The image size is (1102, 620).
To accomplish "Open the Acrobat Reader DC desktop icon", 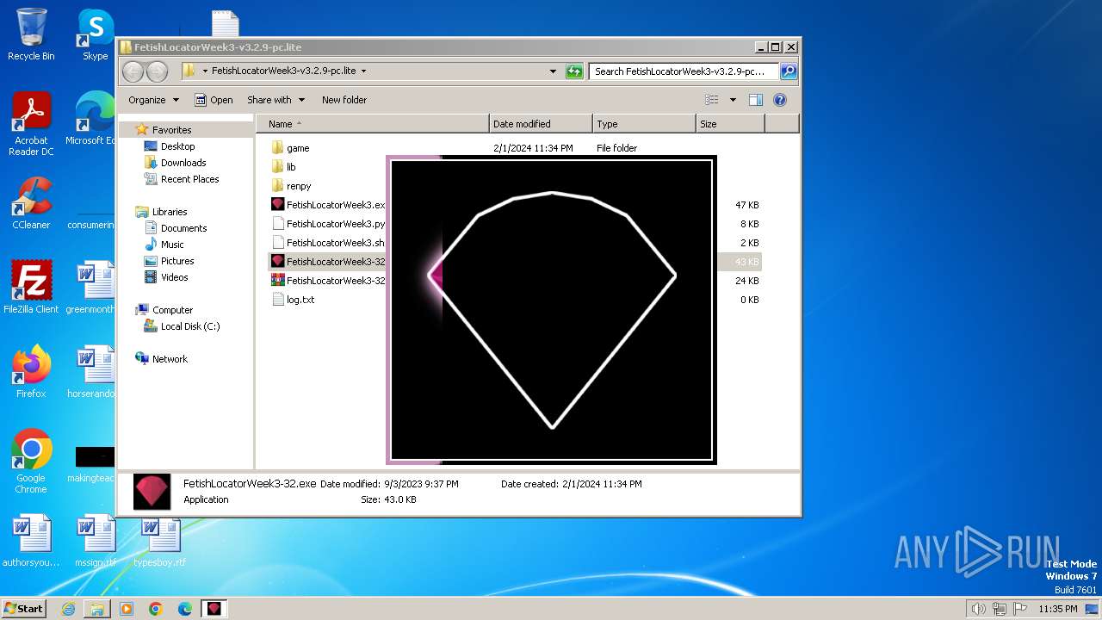I will click(31, 124).
